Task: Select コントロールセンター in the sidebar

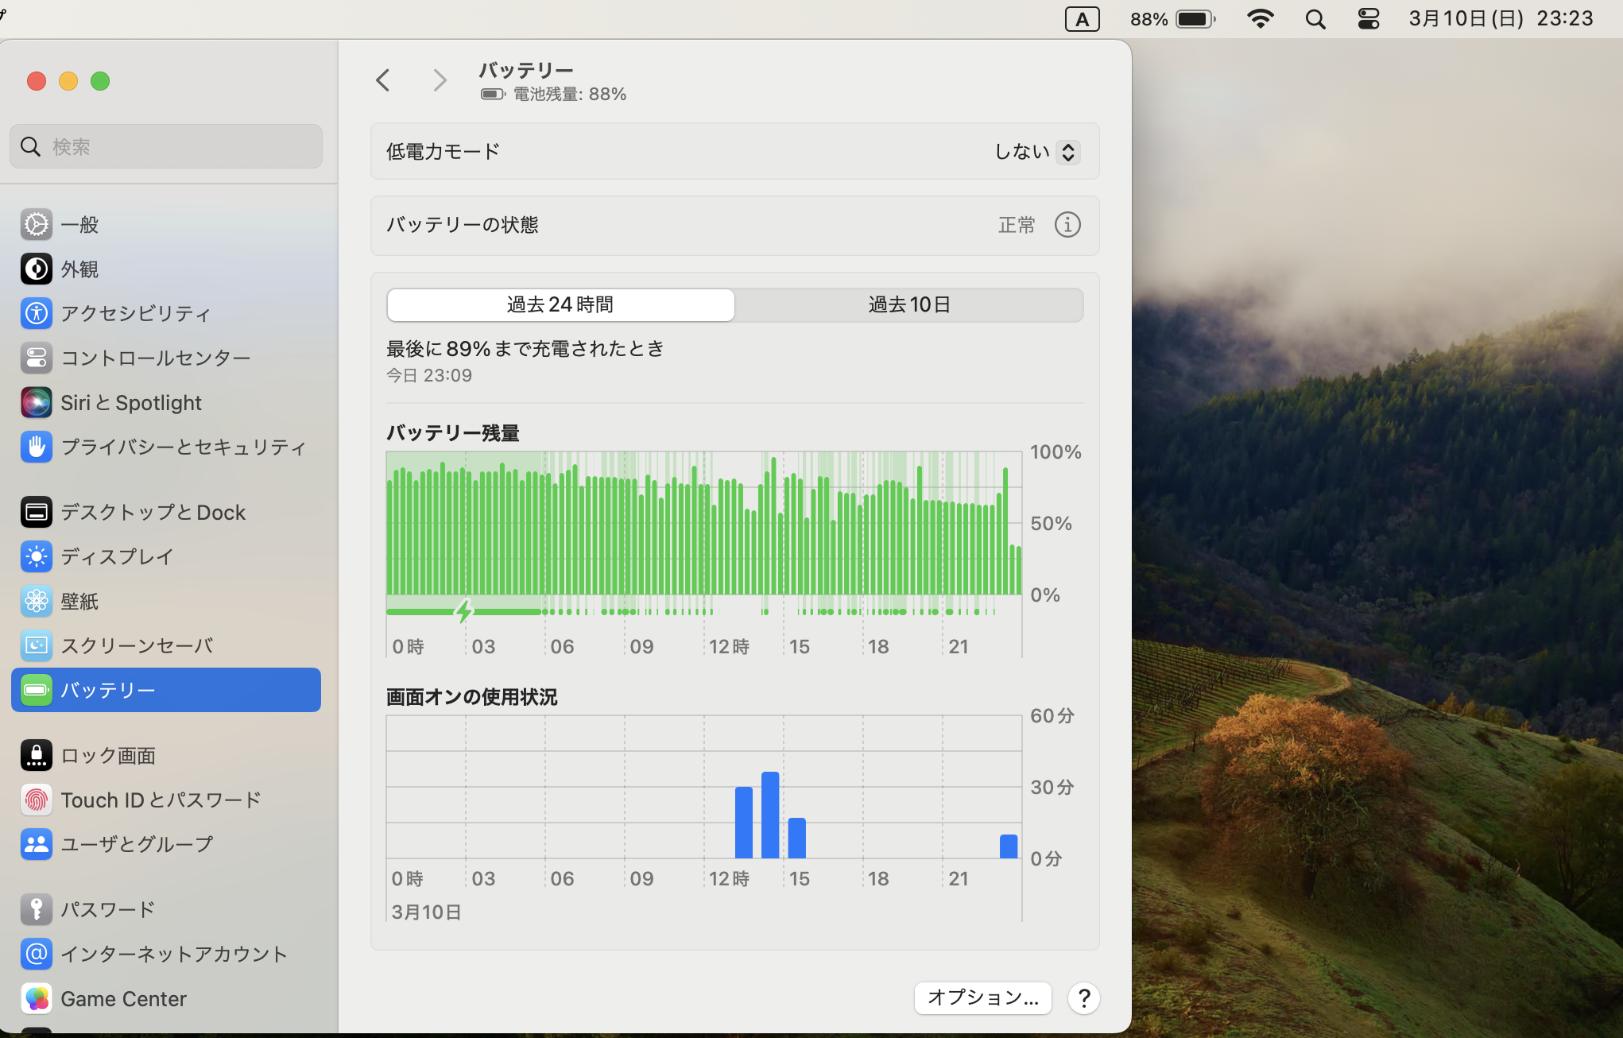Action: tap(155, 358)
